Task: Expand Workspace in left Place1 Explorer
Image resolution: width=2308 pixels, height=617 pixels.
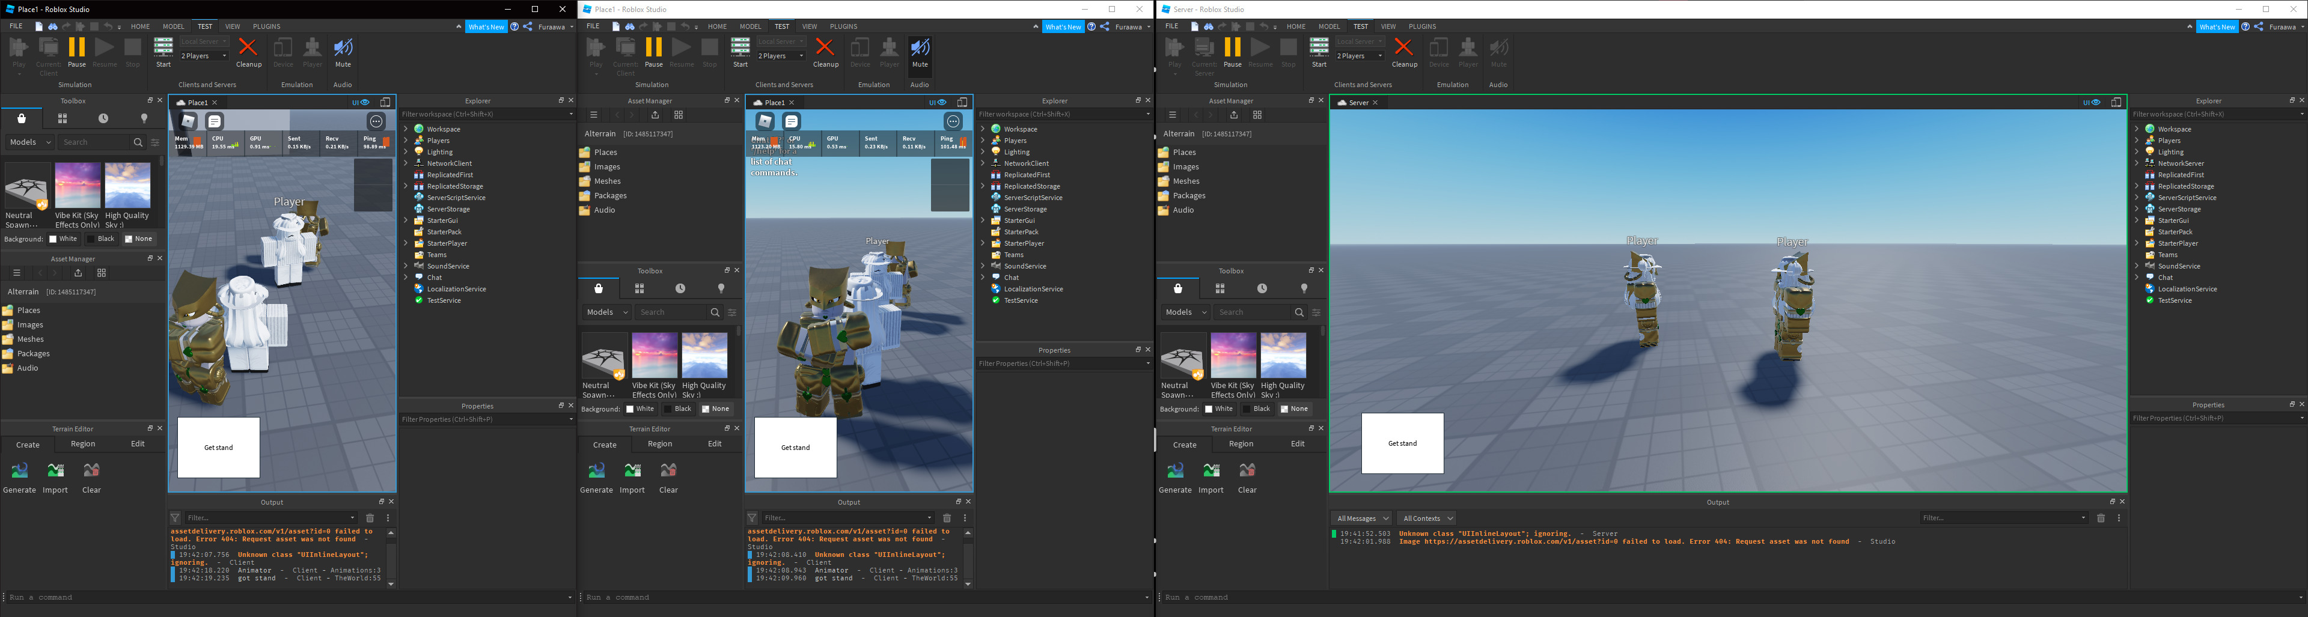Action: point(406,129)
